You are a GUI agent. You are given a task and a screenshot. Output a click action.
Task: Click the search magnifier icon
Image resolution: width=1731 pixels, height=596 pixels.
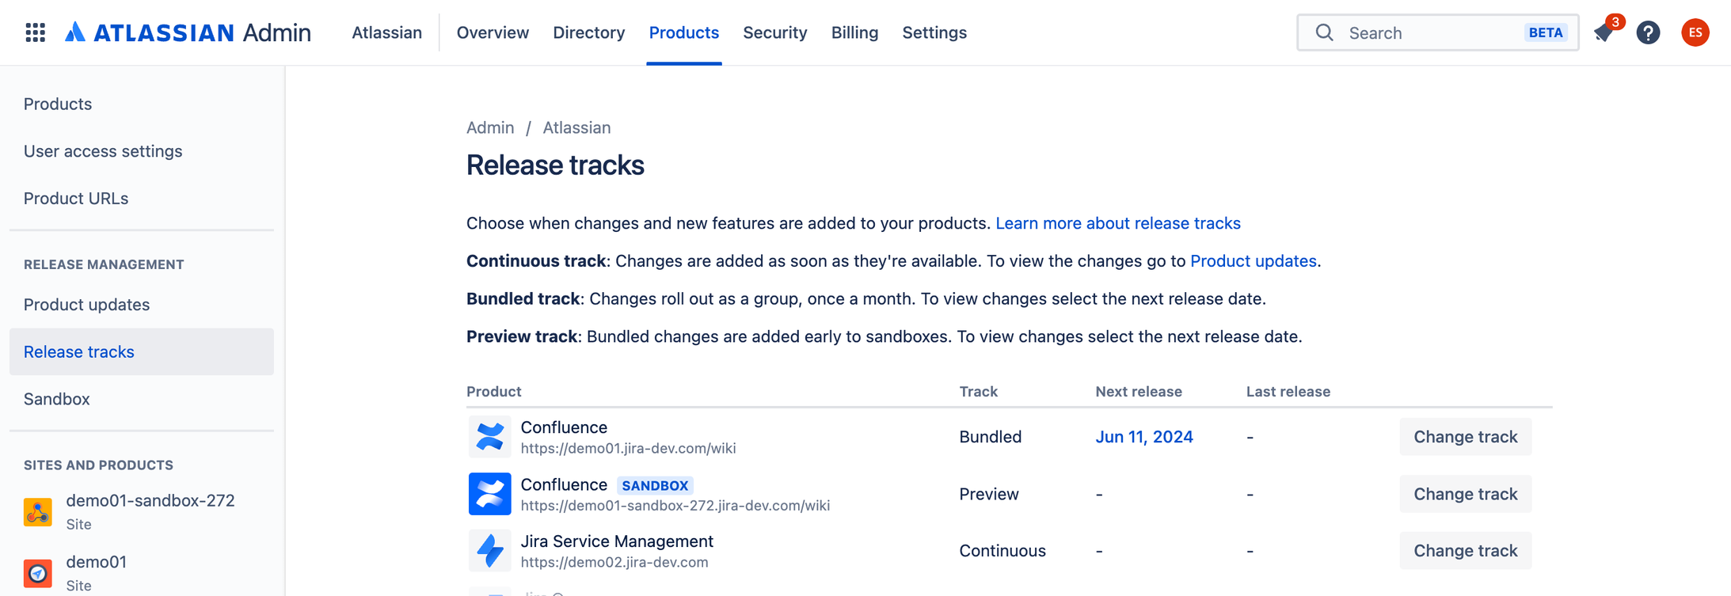point(1324,32)
